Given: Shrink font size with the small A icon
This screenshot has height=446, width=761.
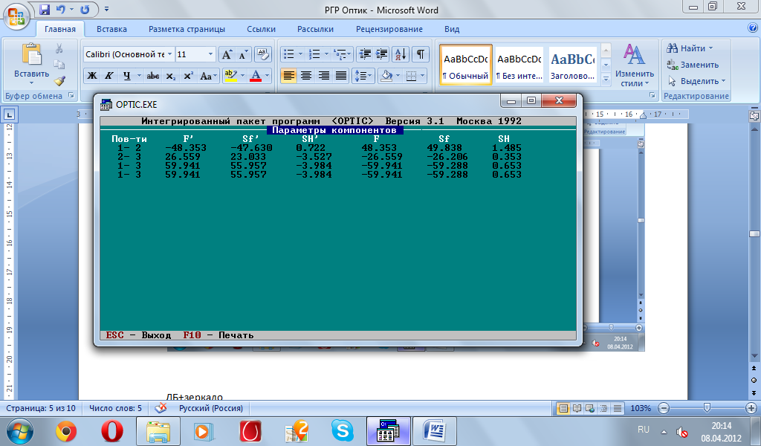Looking at the screenshot, I should 243,54.
